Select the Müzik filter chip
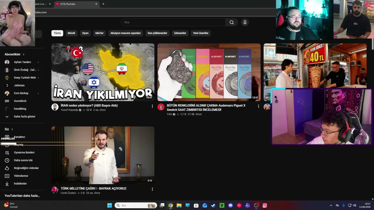The height and width of the screenshot is (210, 374). pos(72,33)
